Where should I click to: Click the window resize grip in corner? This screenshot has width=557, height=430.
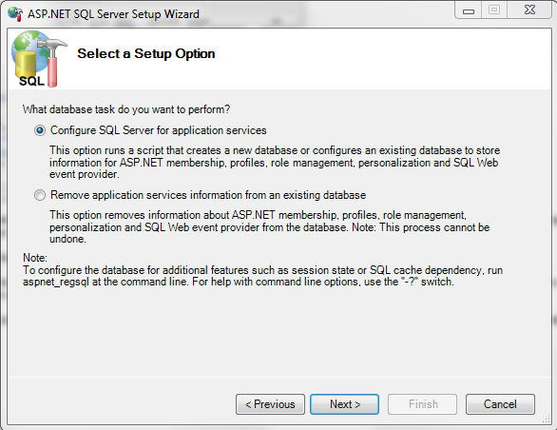[546, 420]
